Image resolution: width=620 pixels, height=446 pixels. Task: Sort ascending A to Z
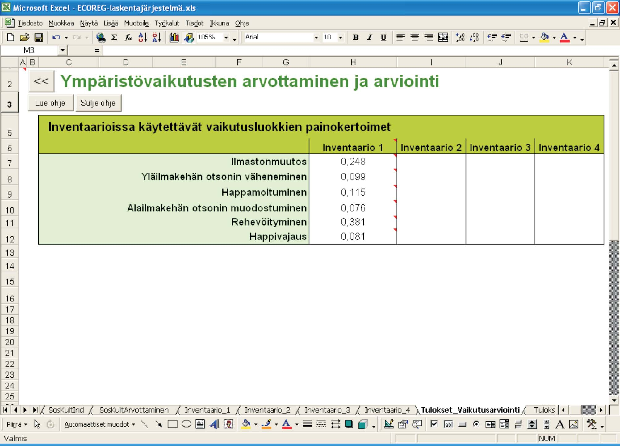[143, 37]
